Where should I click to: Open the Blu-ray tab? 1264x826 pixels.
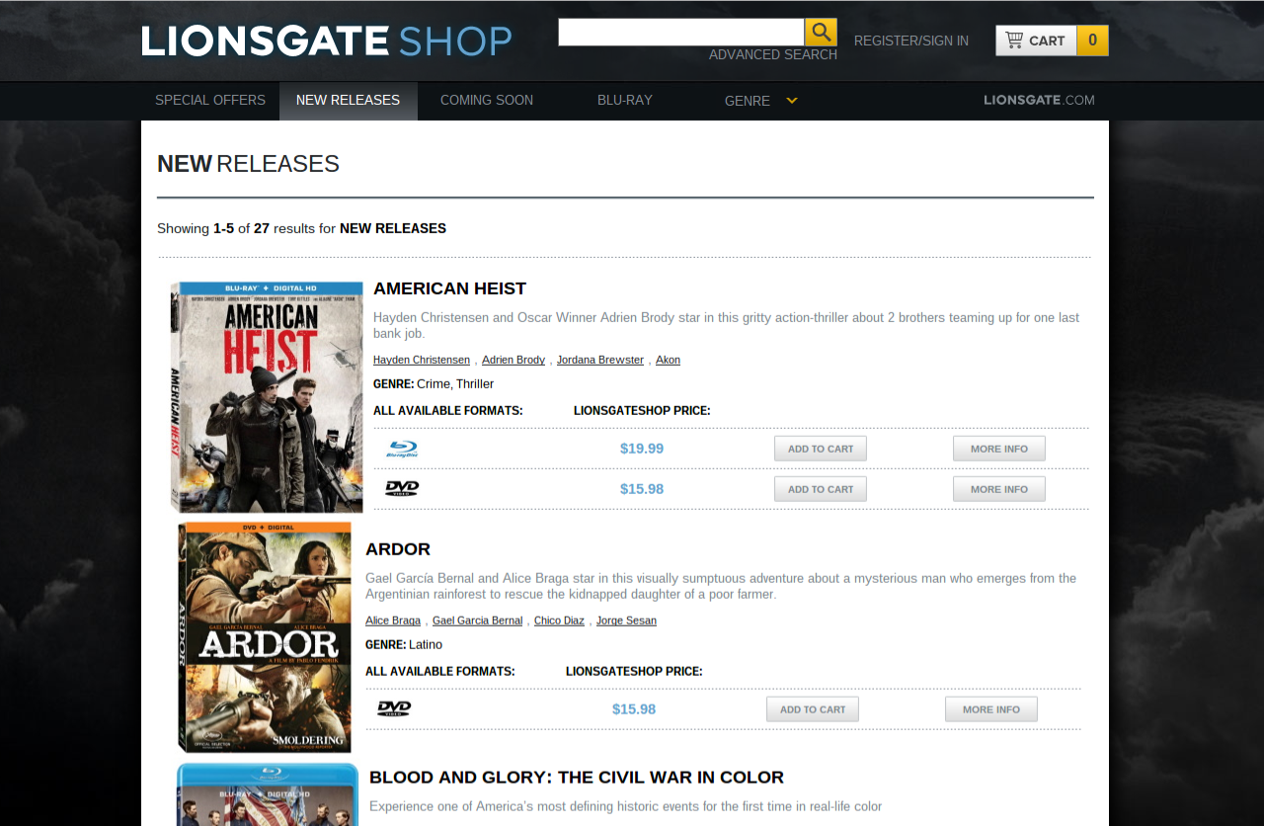[x=625, y=101]
